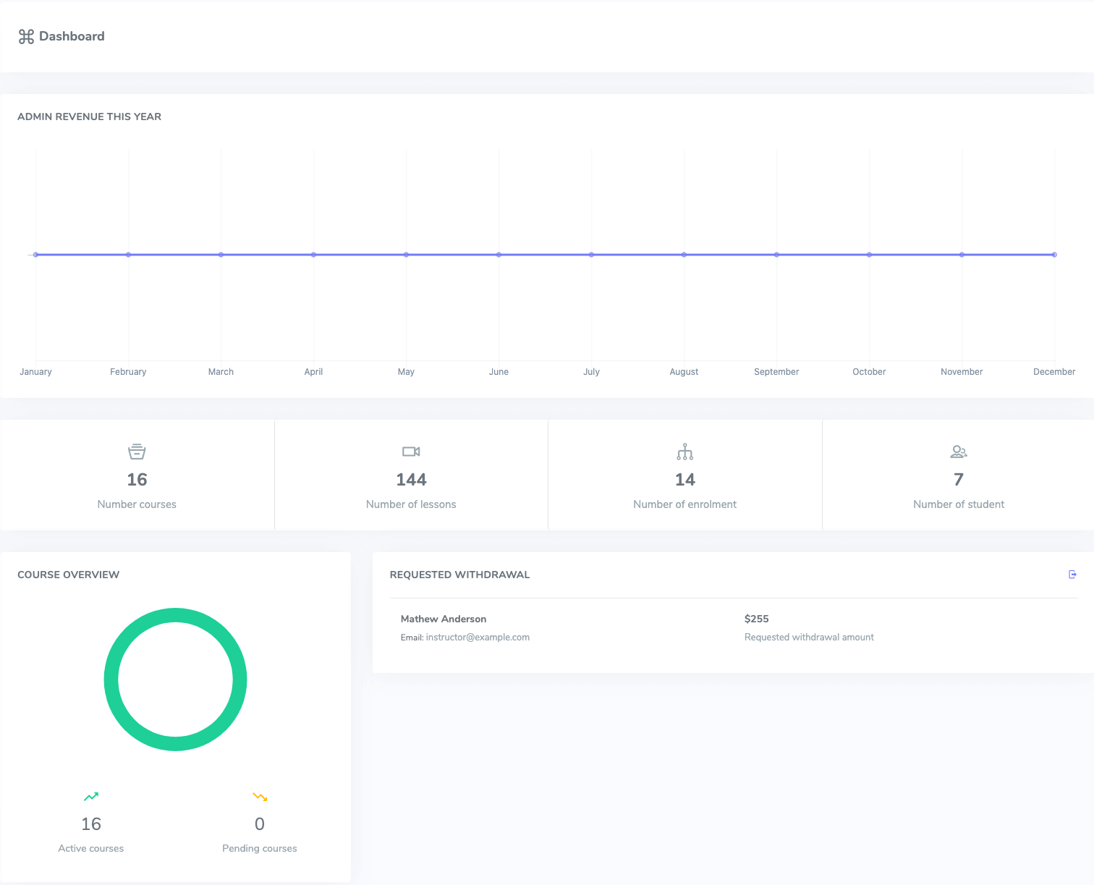
Task: Click the green active courses trend icon
Action: (x=91, y=797)
